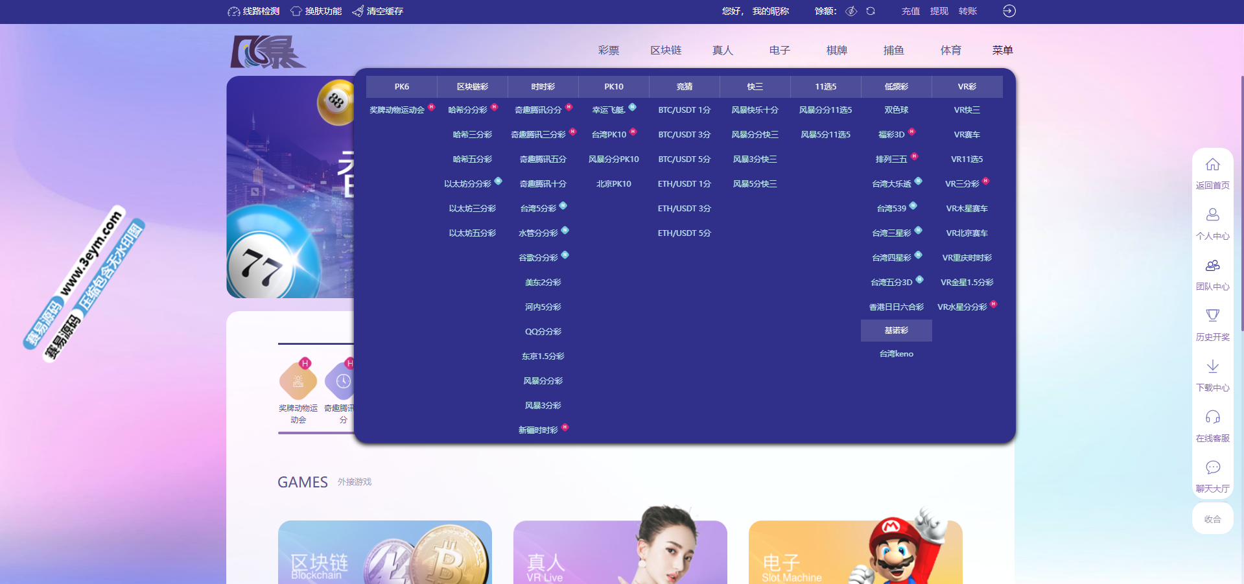Open 团队中心 team icon in sidebar
Viewport: 1244px width, 584px height.
click(1212, 266)
